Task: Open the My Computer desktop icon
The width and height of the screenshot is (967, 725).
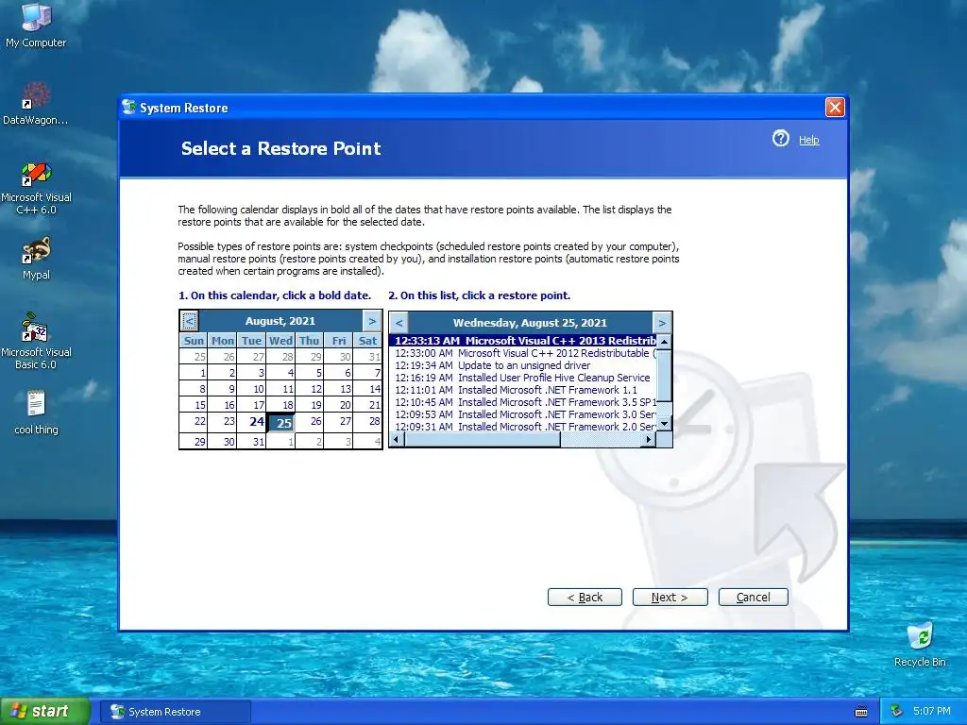Action: pos(37,25)
